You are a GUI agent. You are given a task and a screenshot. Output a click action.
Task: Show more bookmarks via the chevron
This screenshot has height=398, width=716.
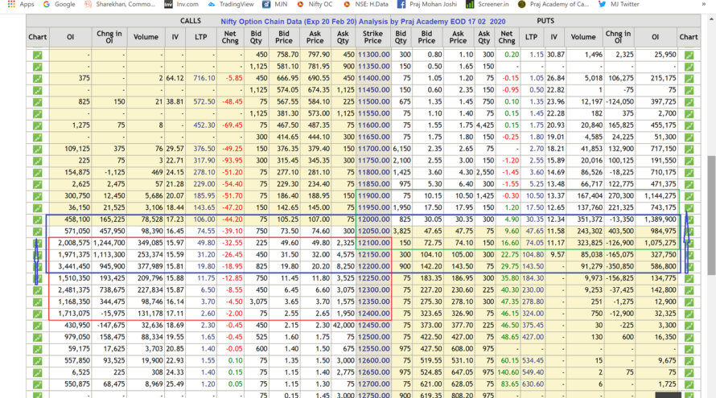click(x=703, y=4)
